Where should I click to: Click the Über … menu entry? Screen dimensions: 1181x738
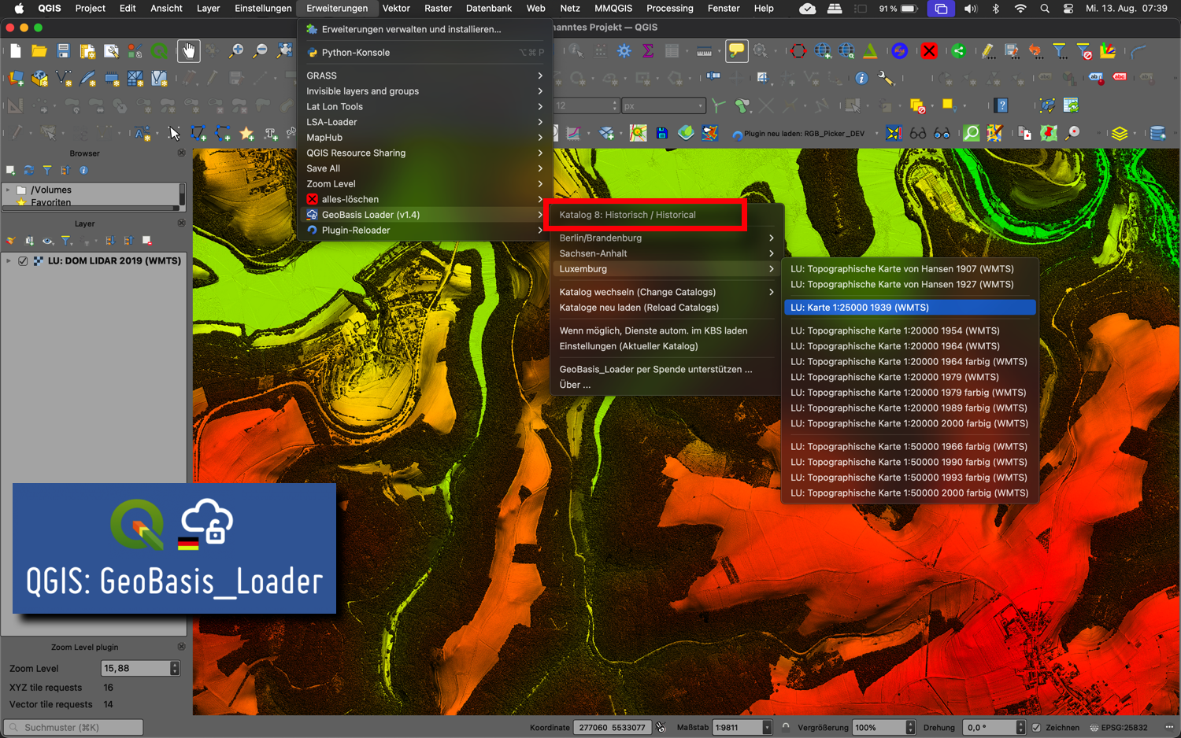tap(667, 385)
